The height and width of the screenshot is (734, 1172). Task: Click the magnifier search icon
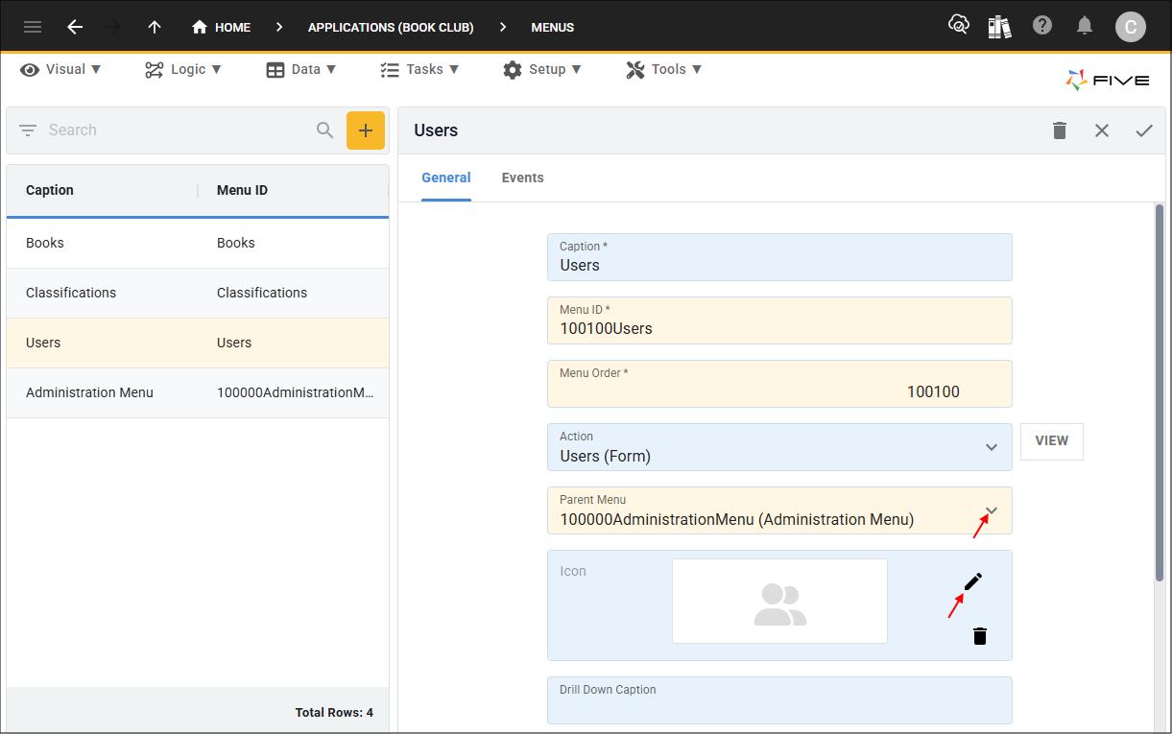point(325,130)
